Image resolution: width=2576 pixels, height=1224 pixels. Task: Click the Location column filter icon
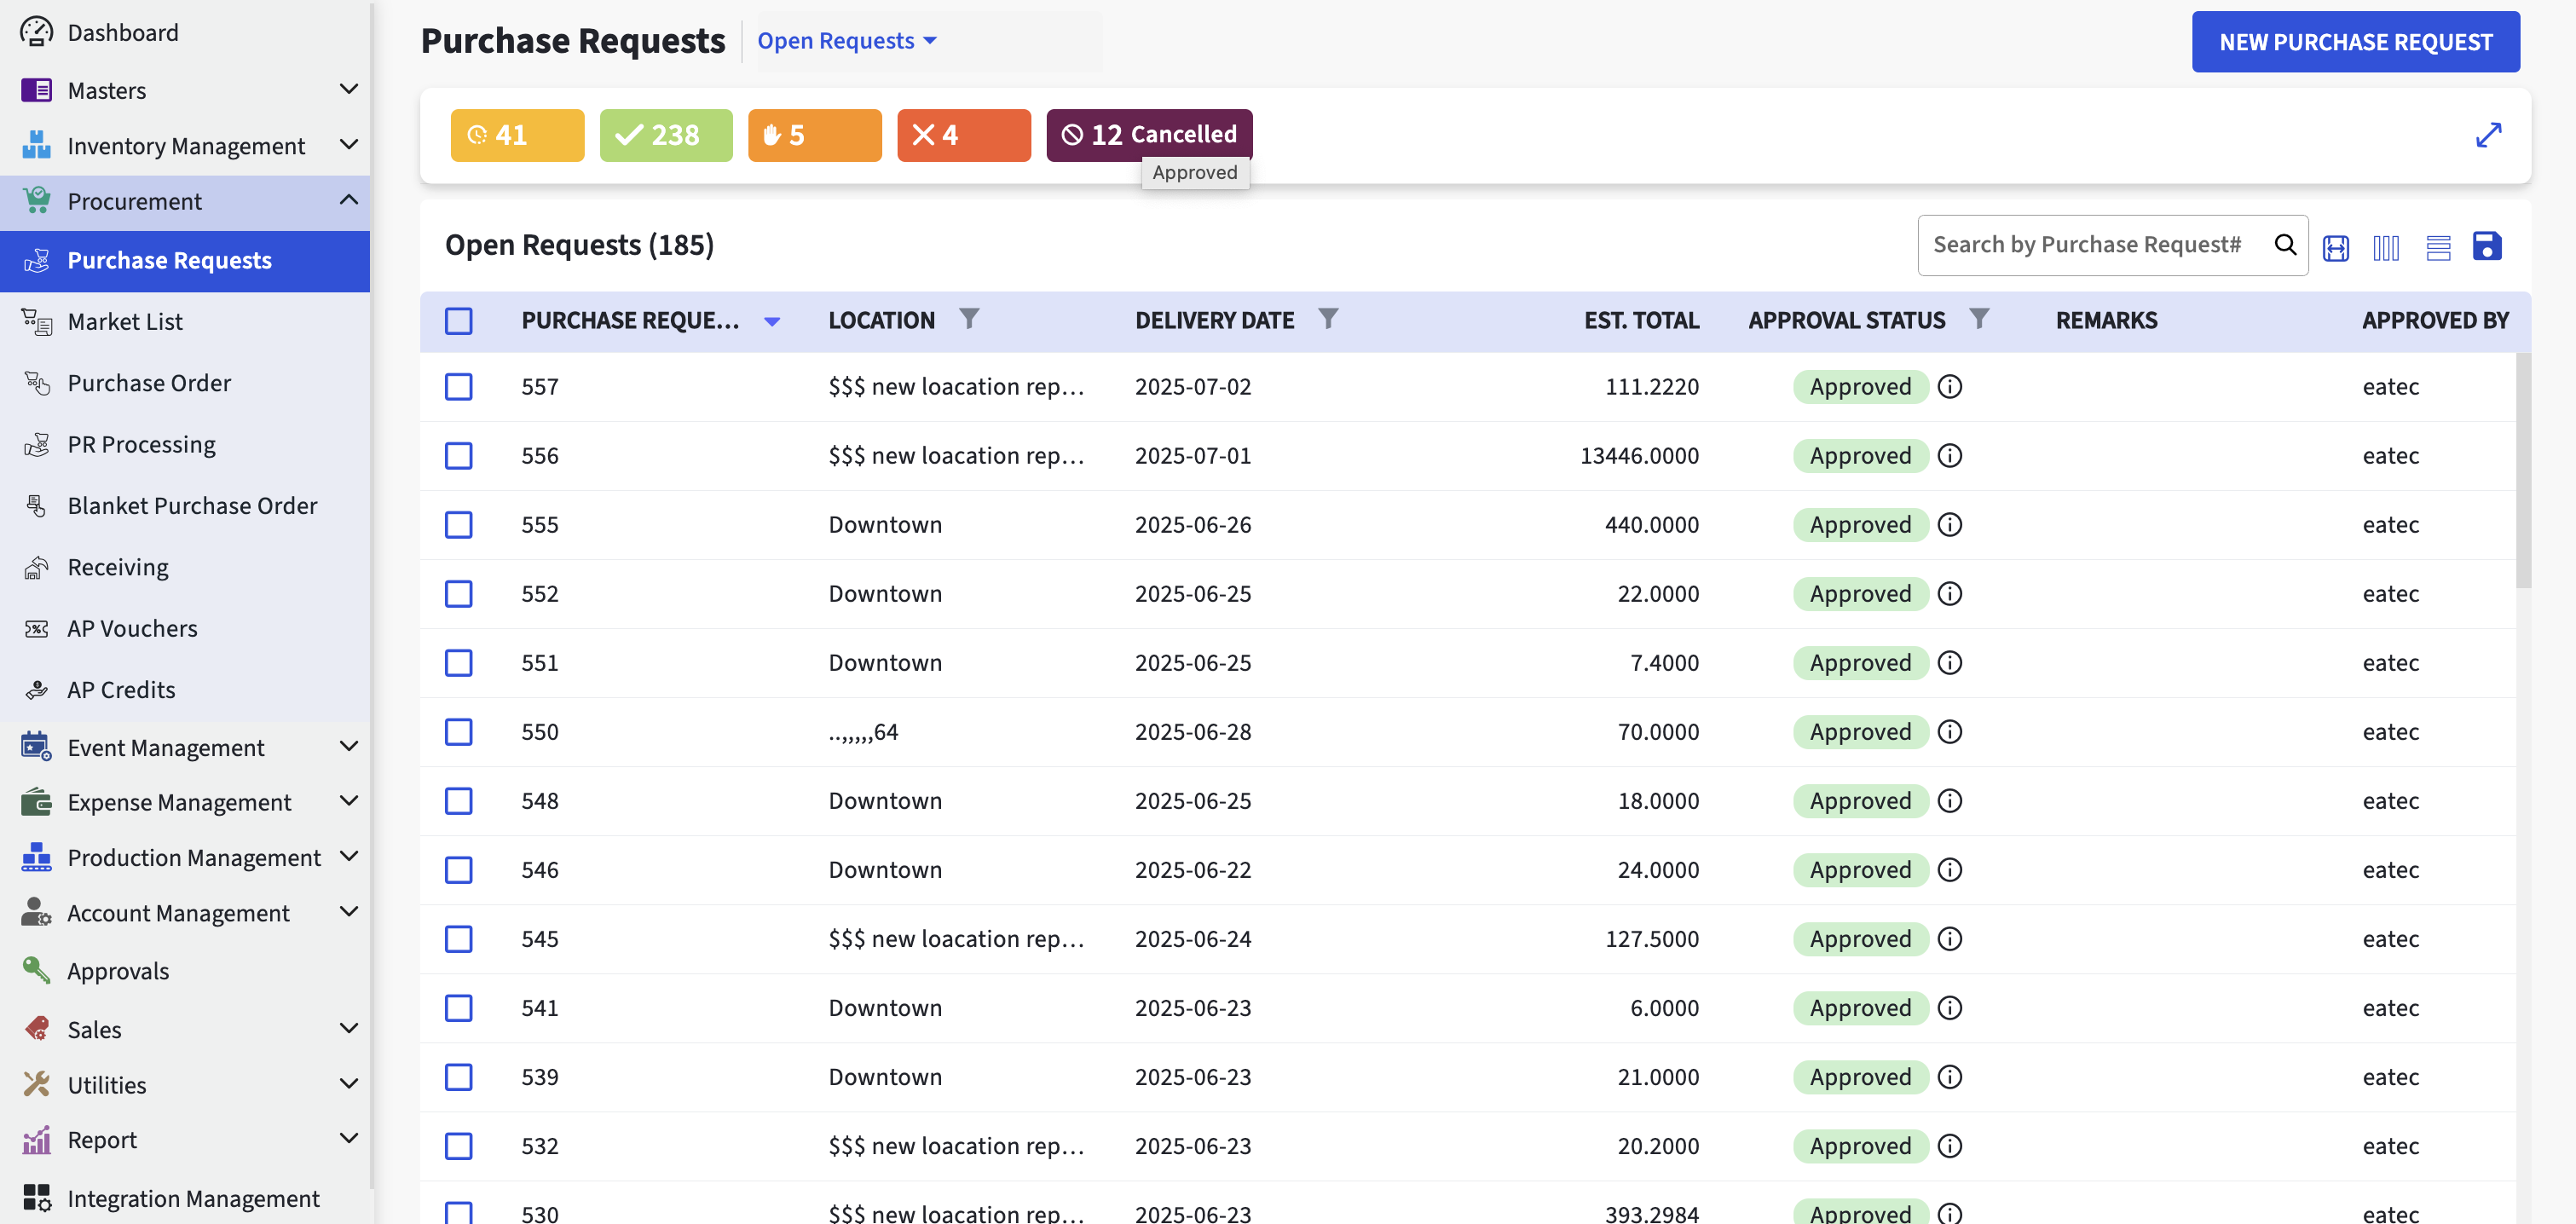(968, 319)
